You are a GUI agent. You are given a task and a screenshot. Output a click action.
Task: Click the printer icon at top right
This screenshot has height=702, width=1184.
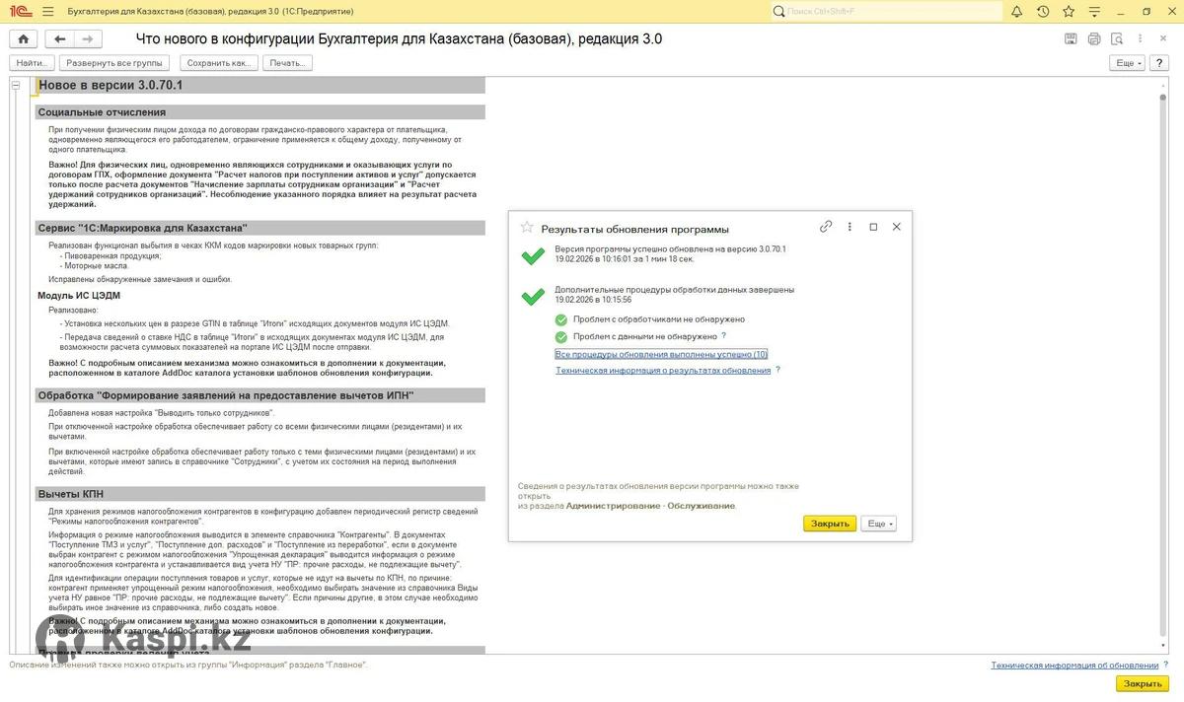tap(1094, 39)
